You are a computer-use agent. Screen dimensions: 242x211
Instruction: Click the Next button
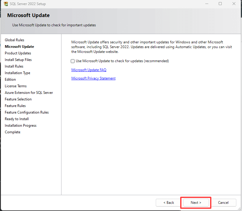pyautogui.click(x=196, y=203)
